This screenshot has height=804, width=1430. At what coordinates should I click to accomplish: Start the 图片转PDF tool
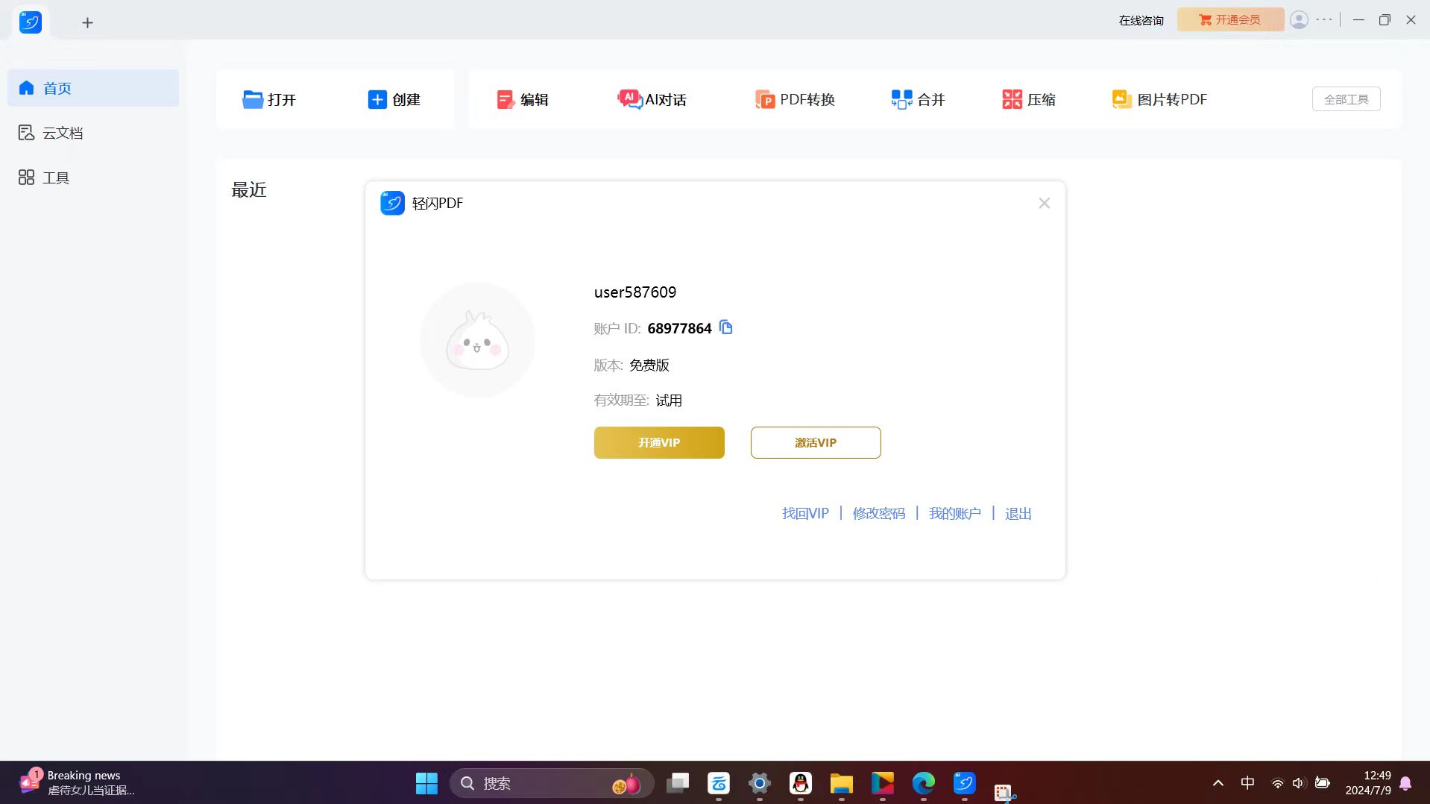click(x=1159, y=99)
